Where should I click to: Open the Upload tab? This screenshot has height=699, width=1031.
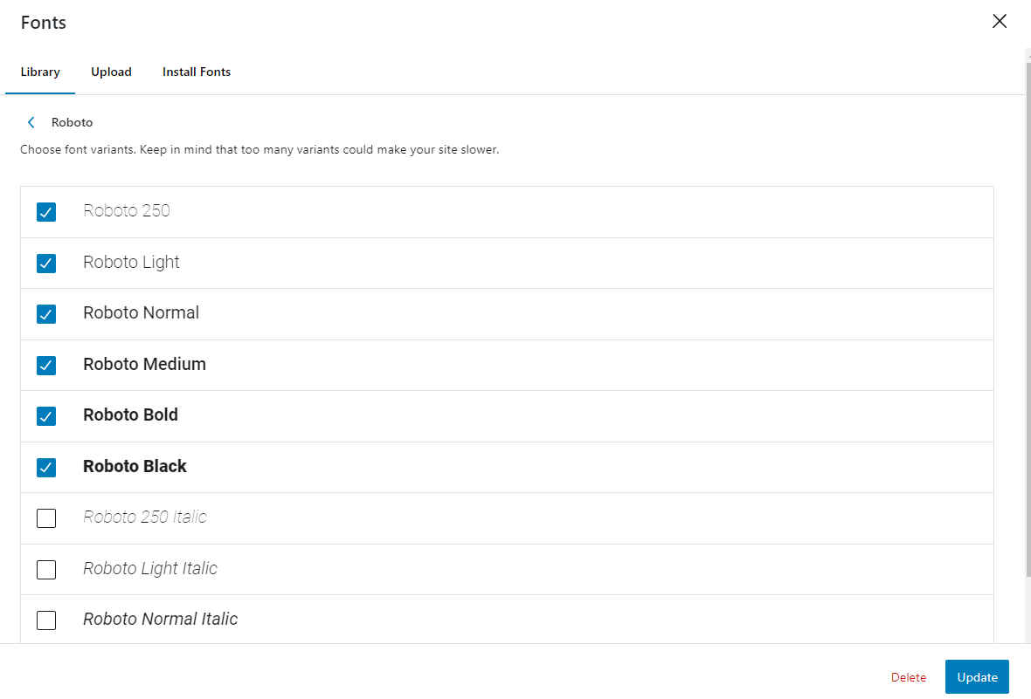point(111,72)
